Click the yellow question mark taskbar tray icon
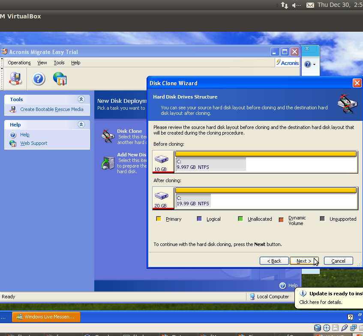This screenshot has height=336, width=363. point(350,317)
